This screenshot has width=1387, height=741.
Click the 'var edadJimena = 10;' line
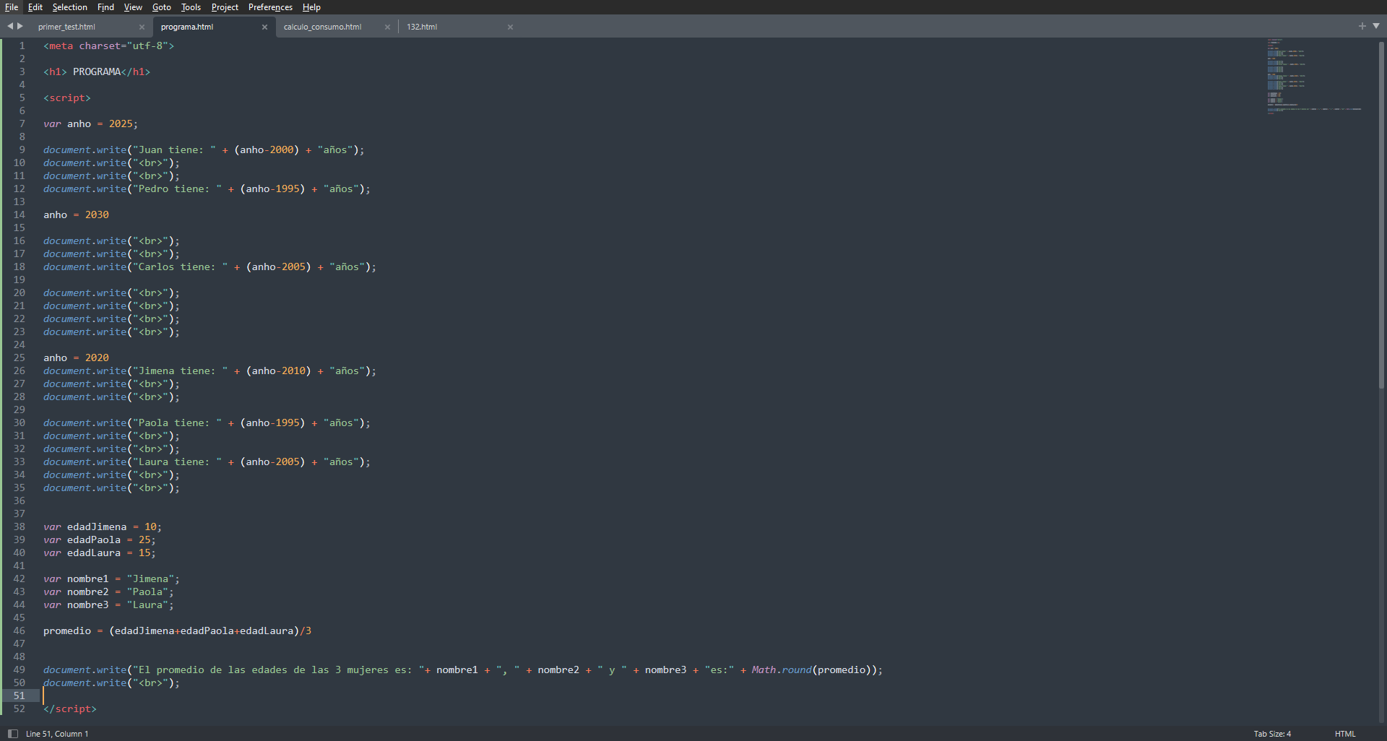coord(103,526)
